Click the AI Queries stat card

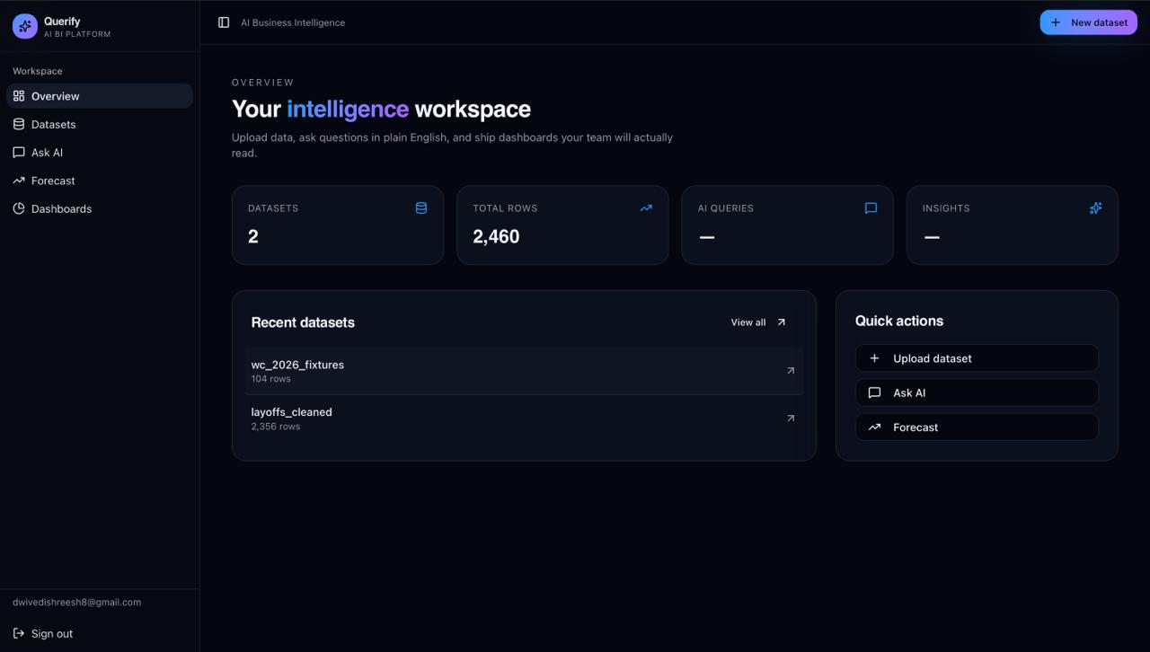pos(787,225)
